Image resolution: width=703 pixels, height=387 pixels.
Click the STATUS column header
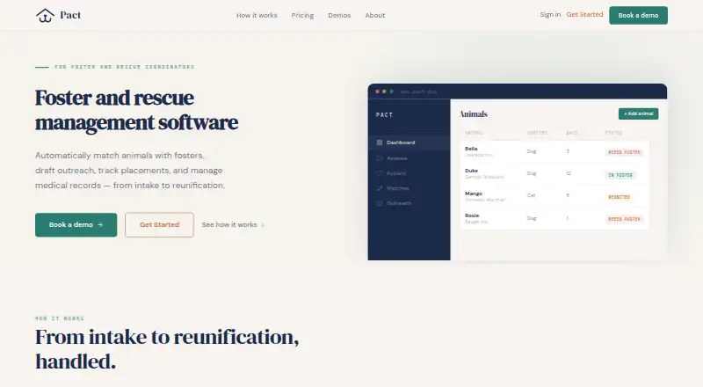tap(613, 133)
